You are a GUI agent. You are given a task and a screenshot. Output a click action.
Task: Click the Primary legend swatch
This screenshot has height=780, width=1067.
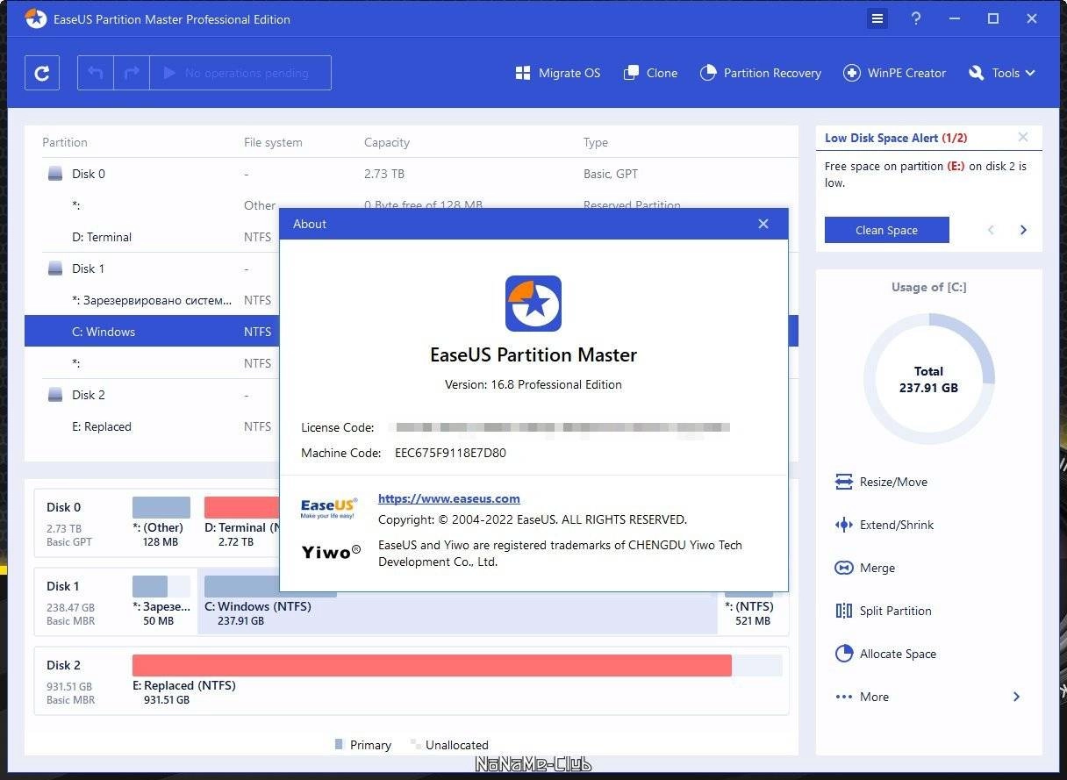click(339, 744)
